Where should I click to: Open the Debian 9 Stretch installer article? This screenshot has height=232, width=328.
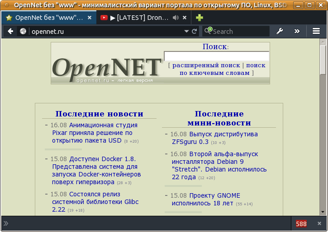coord(219,166)
